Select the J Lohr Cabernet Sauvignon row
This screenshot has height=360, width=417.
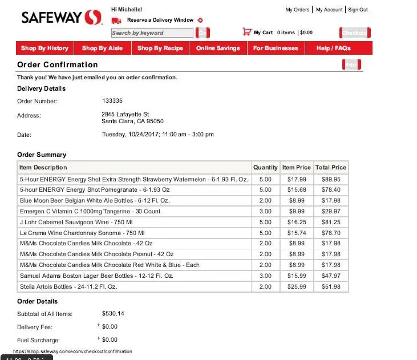click(183, 222)
